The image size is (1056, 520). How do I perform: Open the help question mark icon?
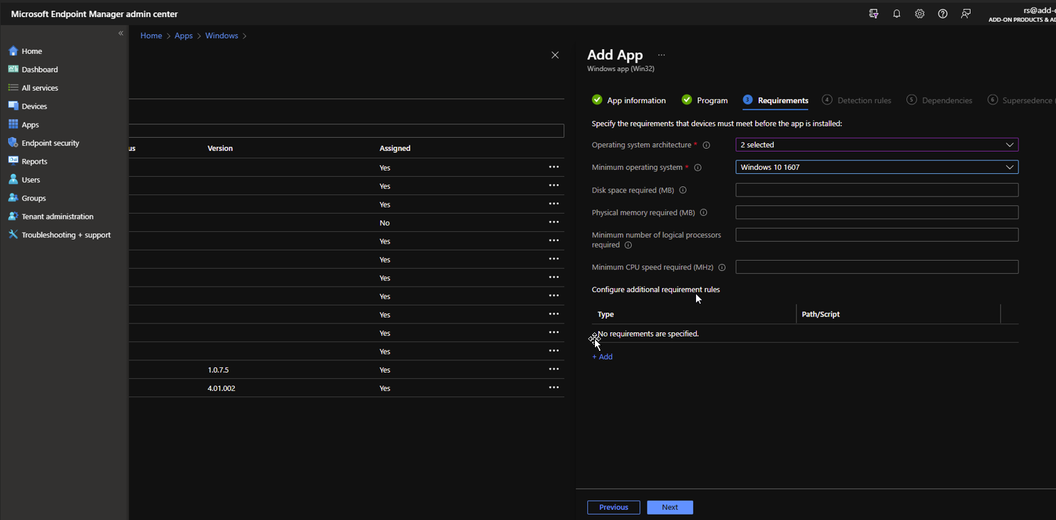943,14
